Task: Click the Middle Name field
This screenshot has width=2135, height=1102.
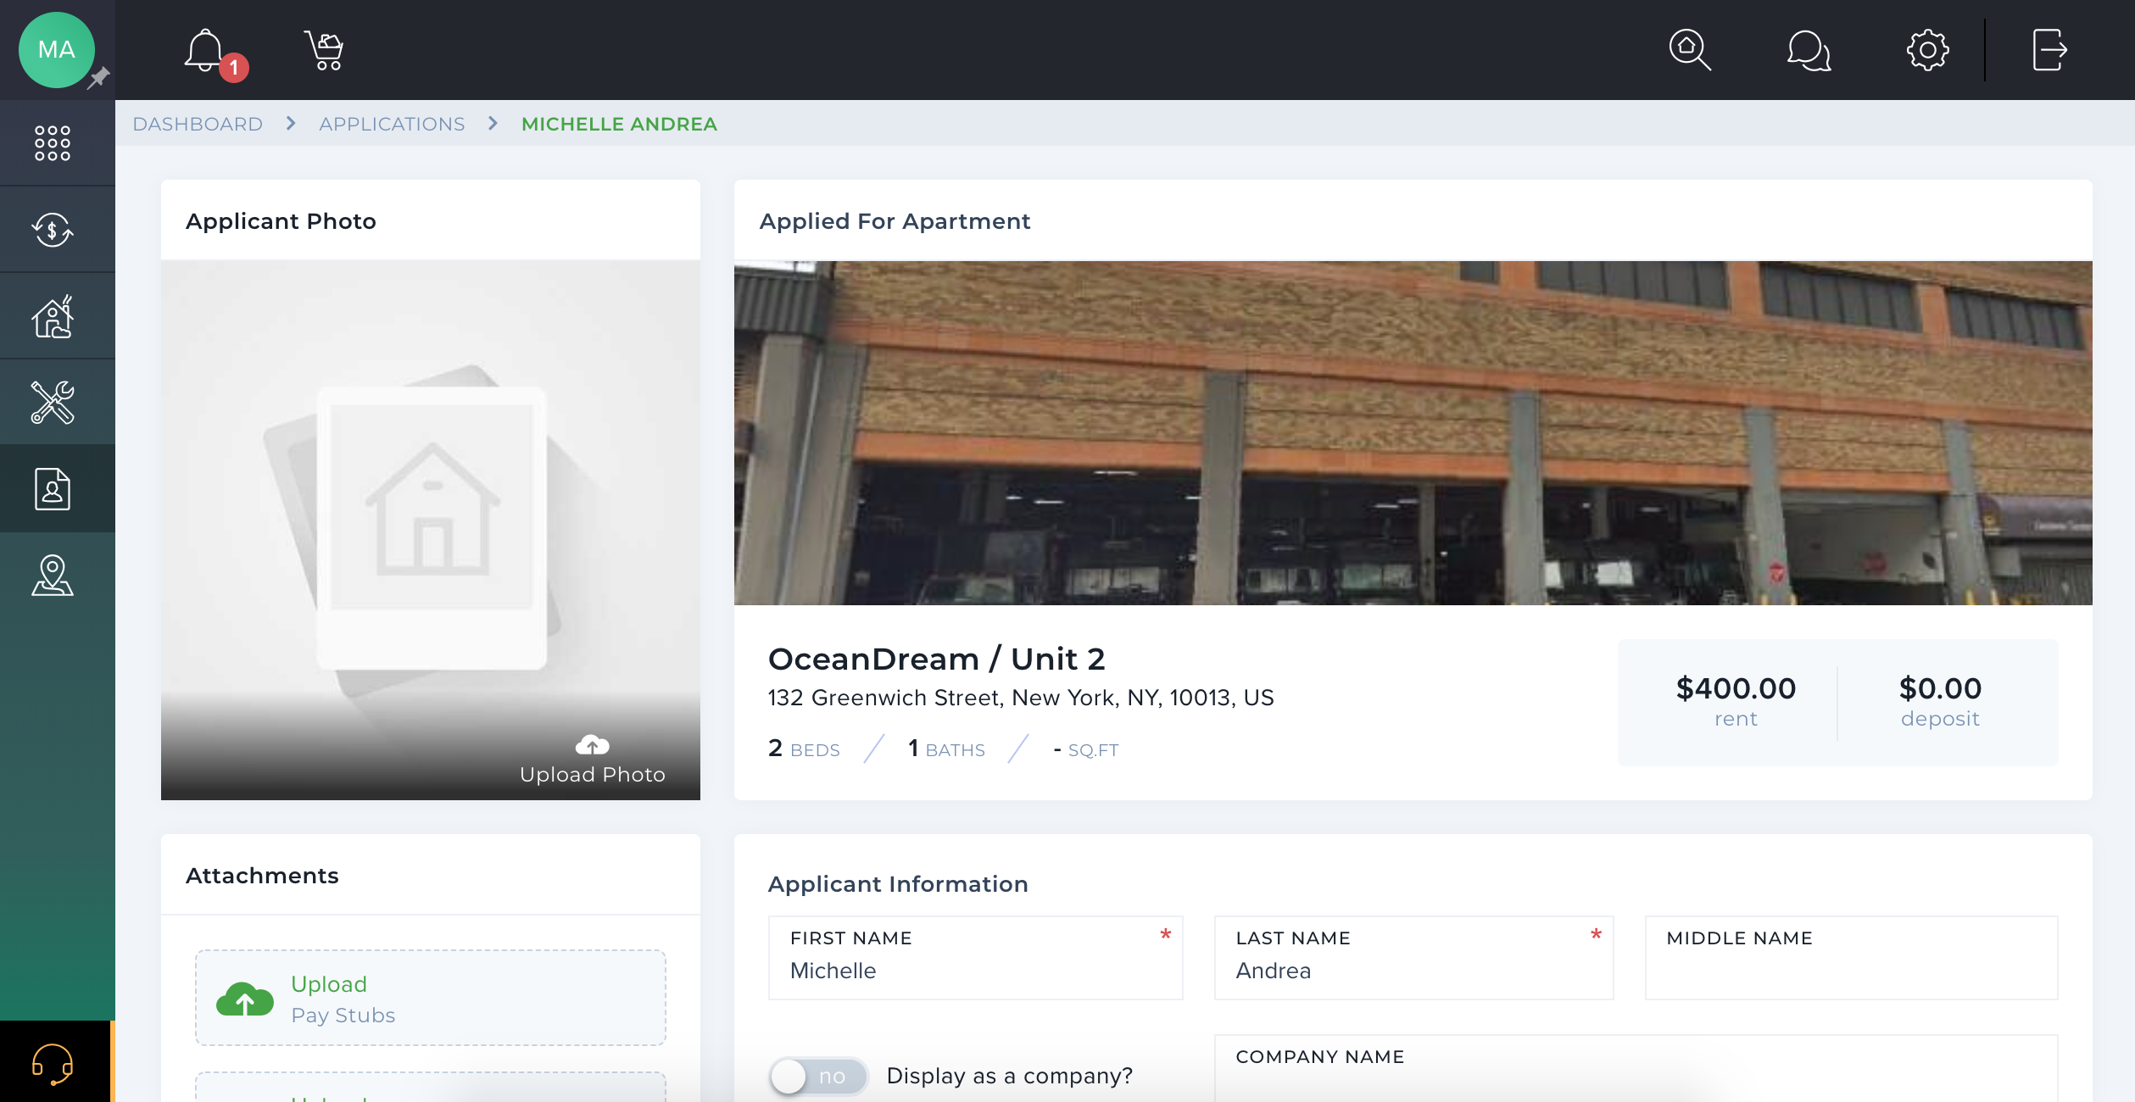Action: [x=1851, y=958]
